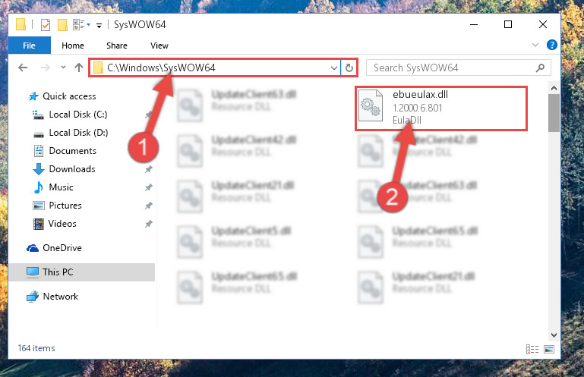
Task: Click the New folder icon in title bar
Action: coord(62,25)
